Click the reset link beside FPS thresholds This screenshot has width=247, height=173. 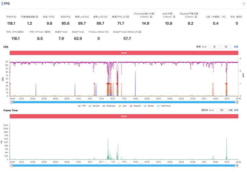coord(236,47)
